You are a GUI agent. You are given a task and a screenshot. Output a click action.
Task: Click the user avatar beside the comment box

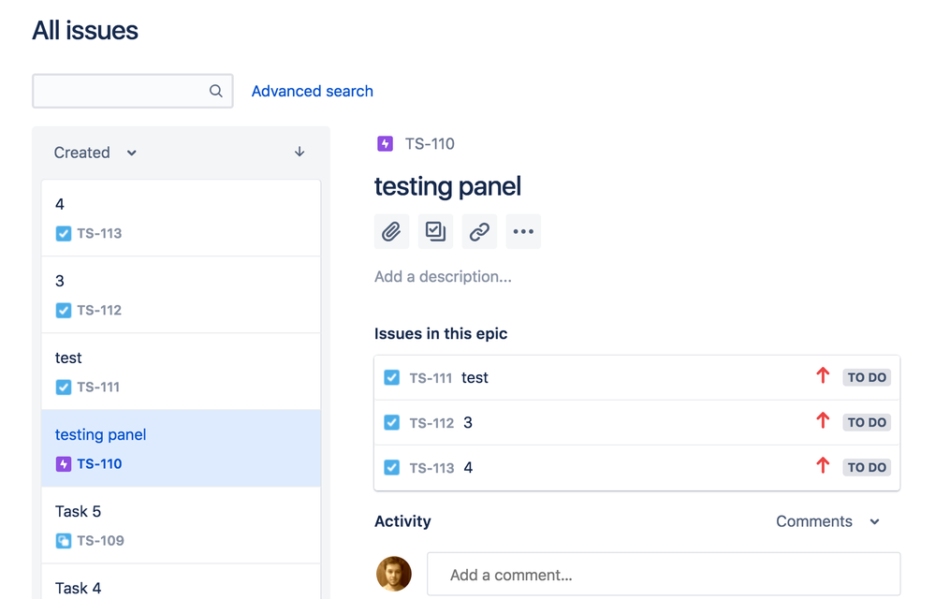pyautogui.click(x=393, y=574)
